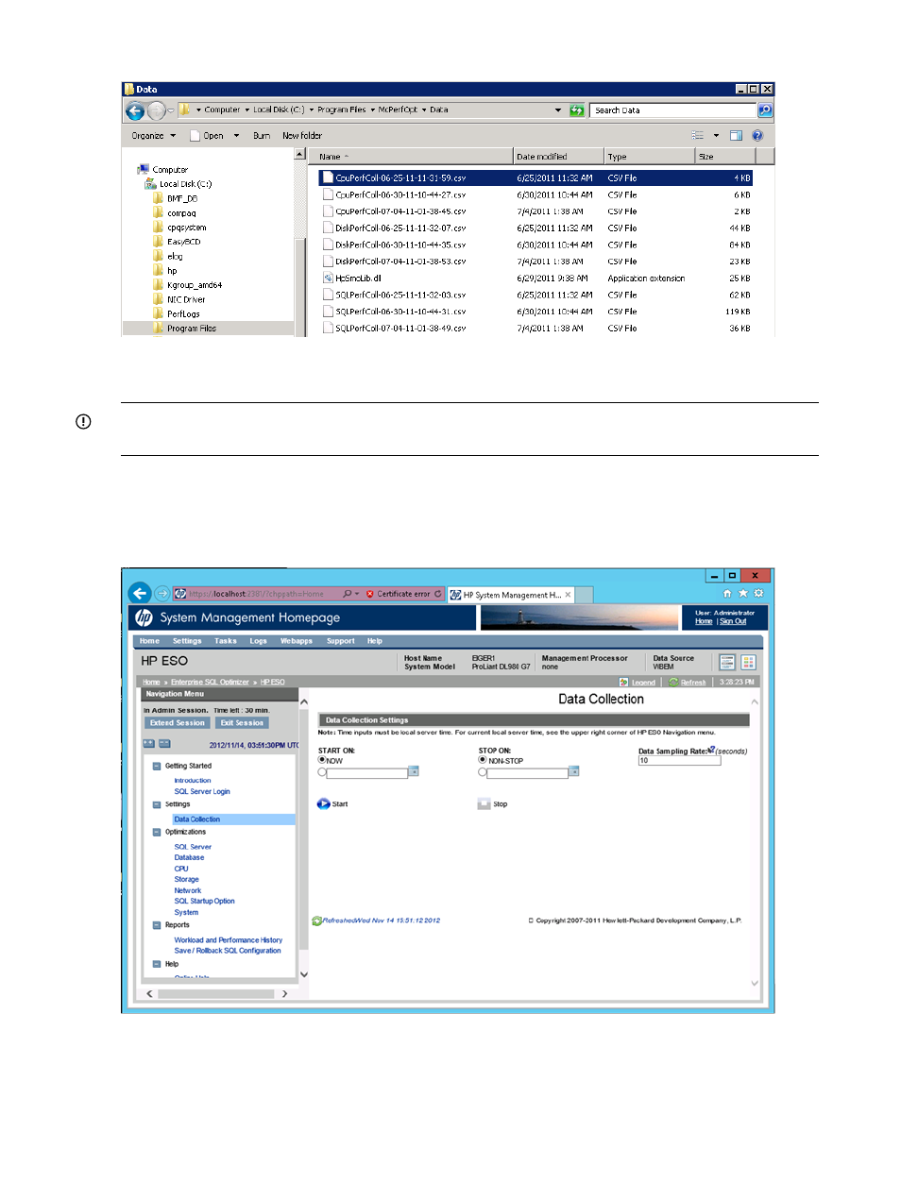Toggle the preview pane icon
The height and width of the screenshot is (1199, 901).
coord(737,136)
